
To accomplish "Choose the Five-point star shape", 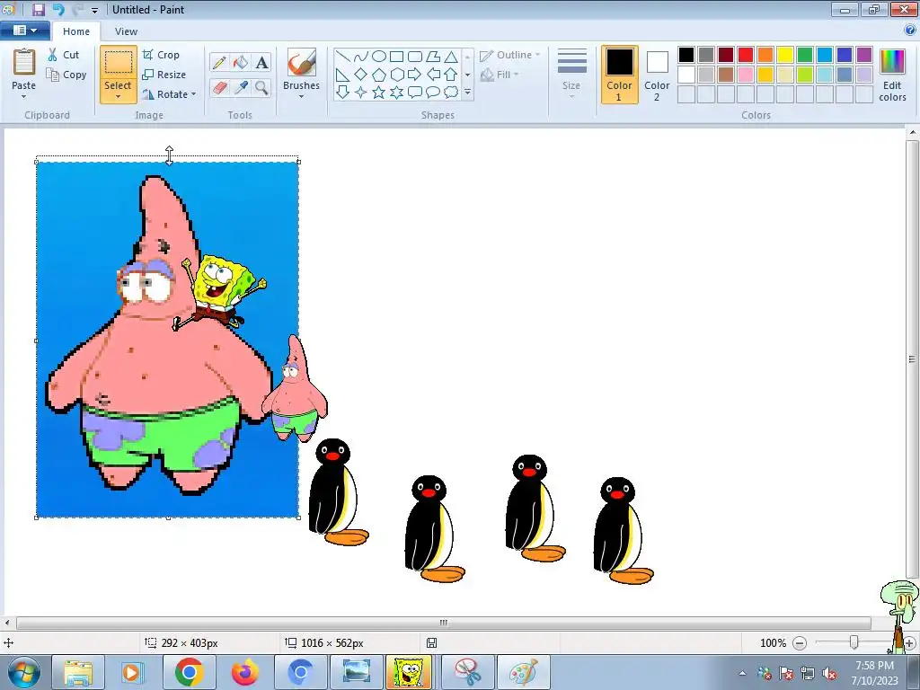I will click(379, 93).
